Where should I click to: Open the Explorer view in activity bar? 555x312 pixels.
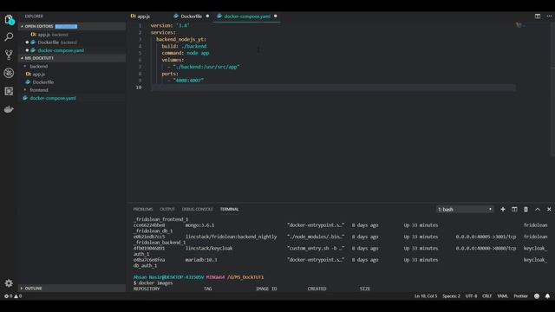pos(9,20)
